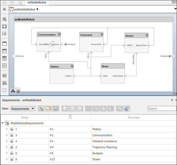Toggle requirements perspective icon at canvas corner
Image resolution: width=177 pixels, height=165 pixels.
click(x=174, y=93)
